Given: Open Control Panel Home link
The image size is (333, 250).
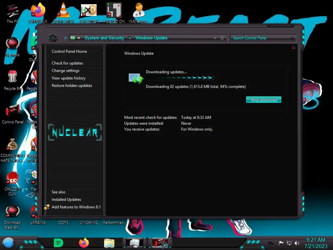Looking at the screenshot, I should click(69, 51).
